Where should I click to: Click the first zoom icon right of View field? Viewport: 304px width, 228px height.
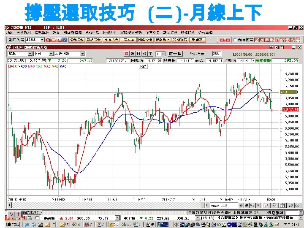coord(241,205)
